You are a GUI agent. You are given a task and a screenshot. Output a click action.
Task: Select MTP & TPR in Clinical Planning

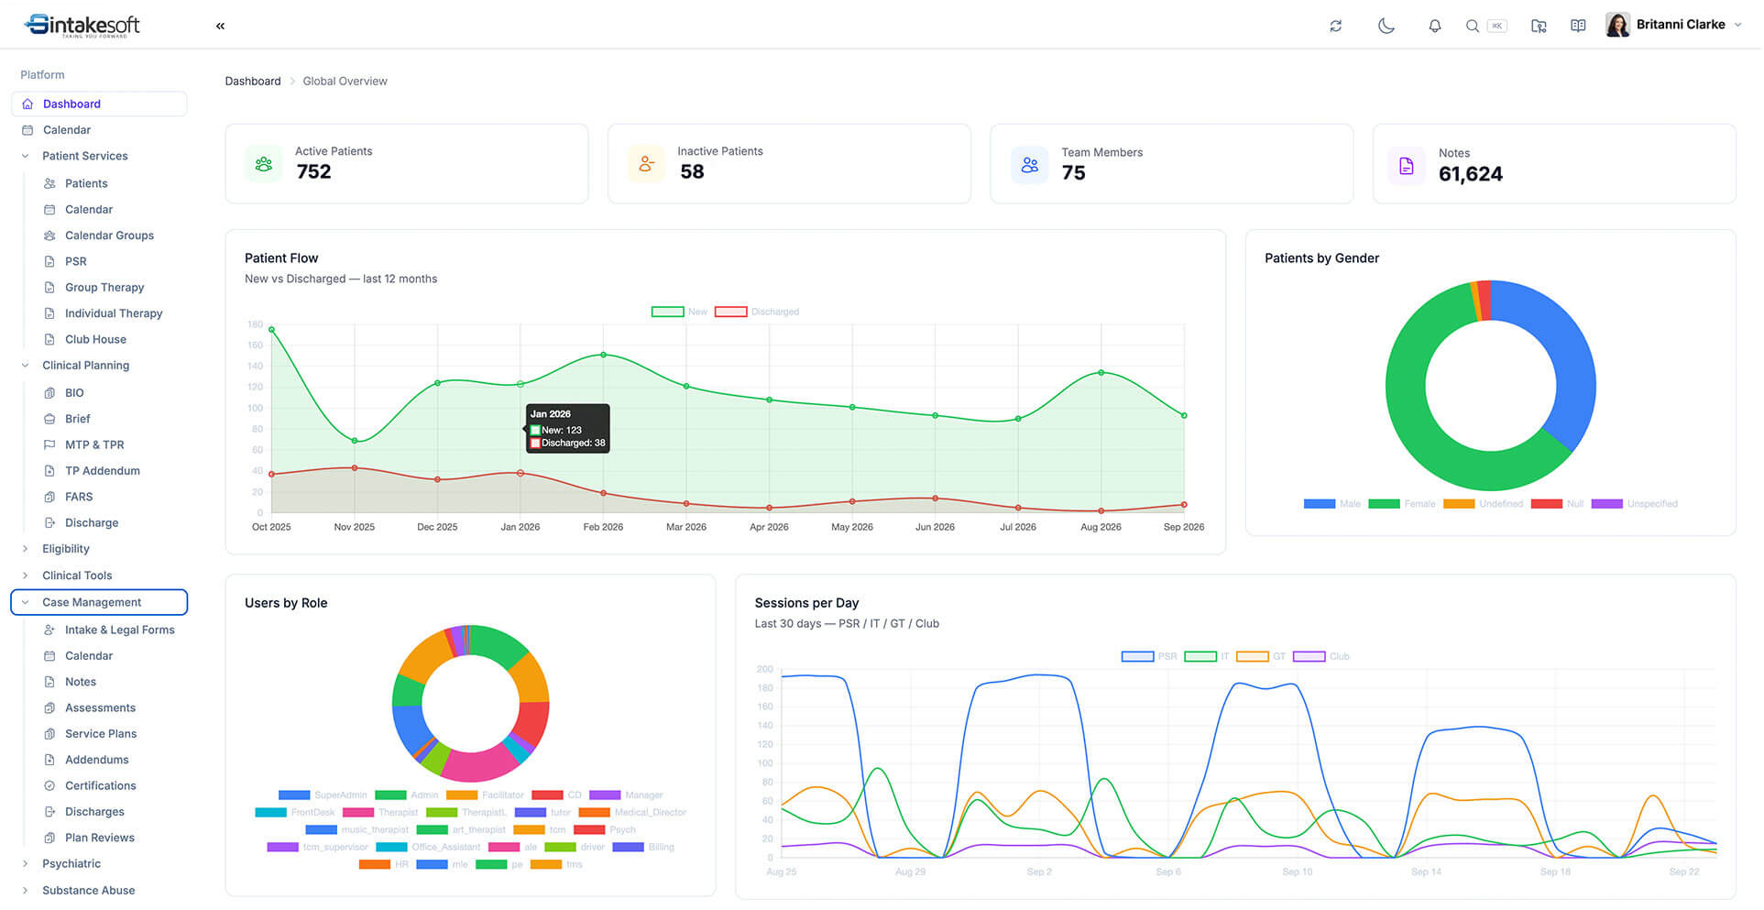[94, 444]
